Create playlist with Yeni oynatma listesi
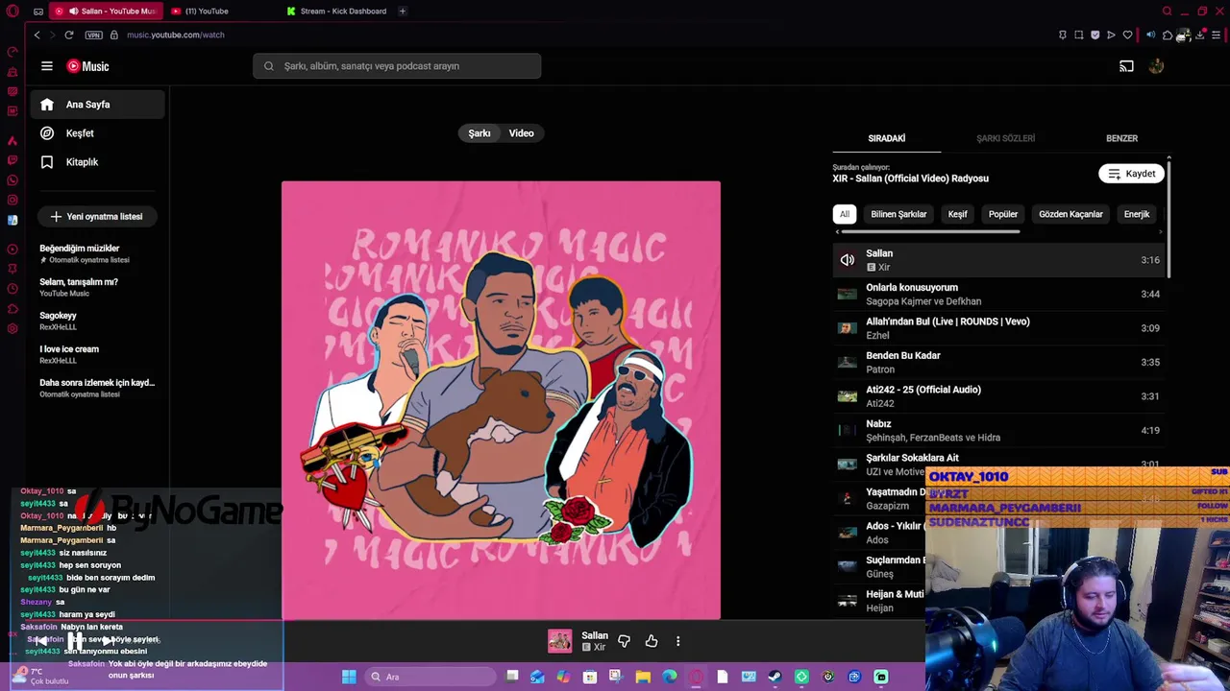The height and width of the screenshot is (691, 1230). pyautogui.click(x=96, y=217)
